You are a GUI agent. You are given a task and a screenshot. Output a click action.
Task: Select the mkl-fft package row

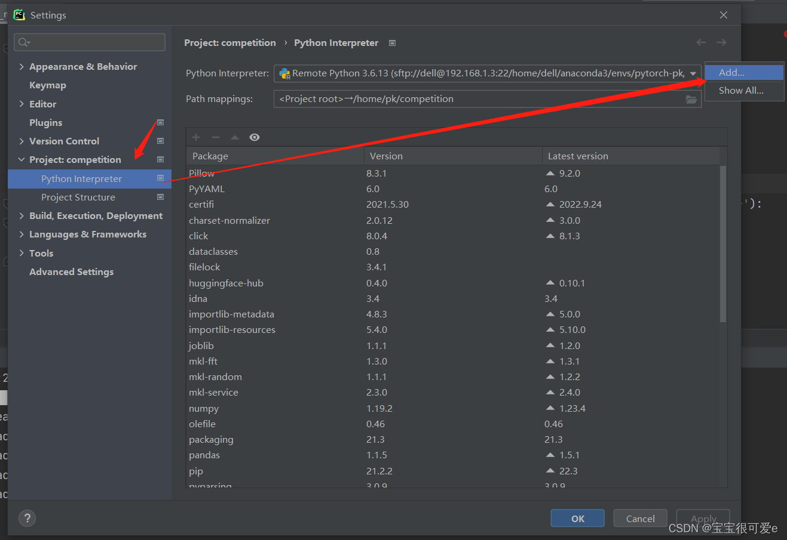[x=453, y=361]
